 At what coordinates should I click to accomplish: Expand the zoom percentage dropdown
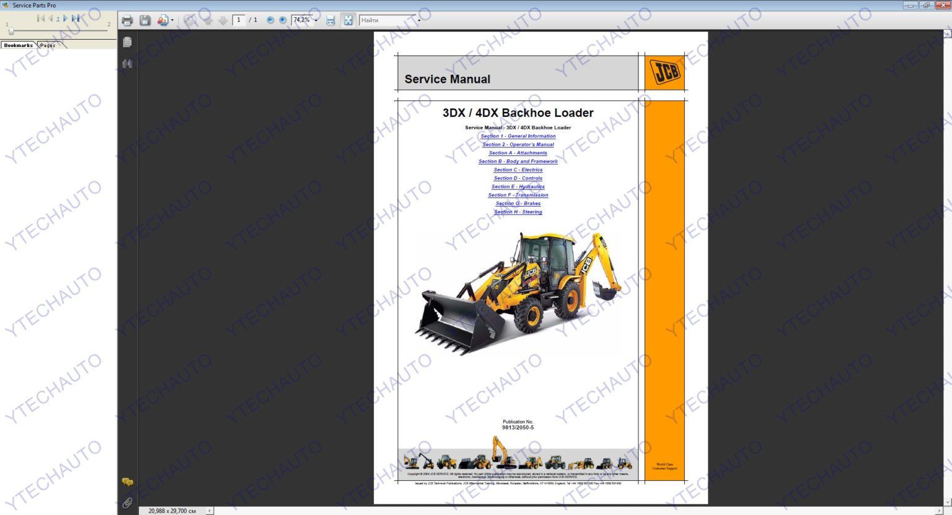[x=315, y=20]
